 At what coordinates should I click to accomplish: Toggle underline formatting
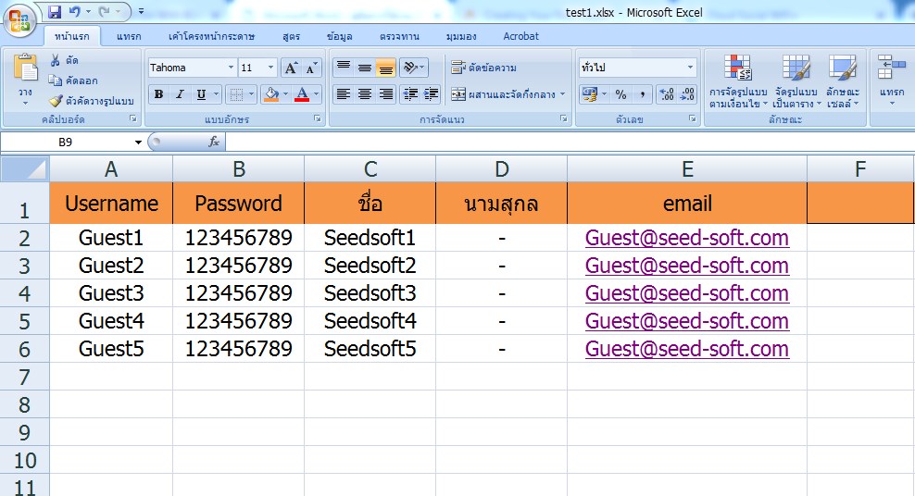[201, 93]
